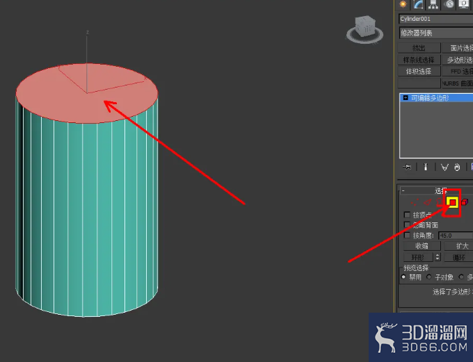
Task: Click the 45.0 angle value field
Action: click(456, 236)
